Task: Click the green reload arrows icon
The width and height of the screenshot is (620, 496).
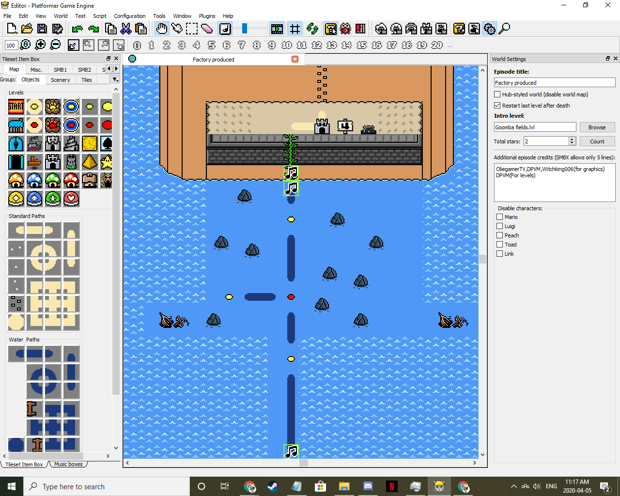Action: pyautogui.click(x=312, y=29)
